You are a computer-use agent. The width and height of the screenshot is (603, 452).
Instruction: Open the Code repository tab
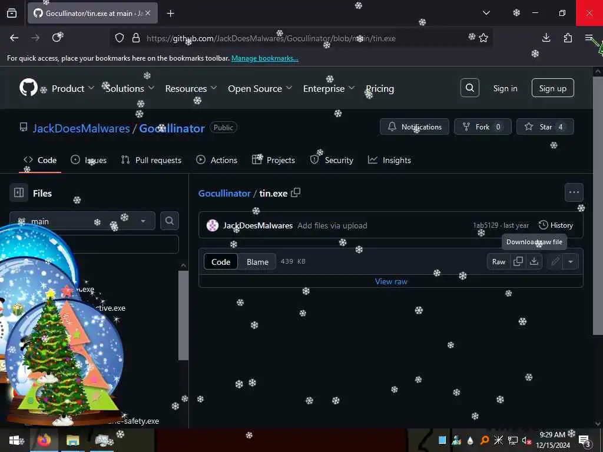tap(41, 160)
